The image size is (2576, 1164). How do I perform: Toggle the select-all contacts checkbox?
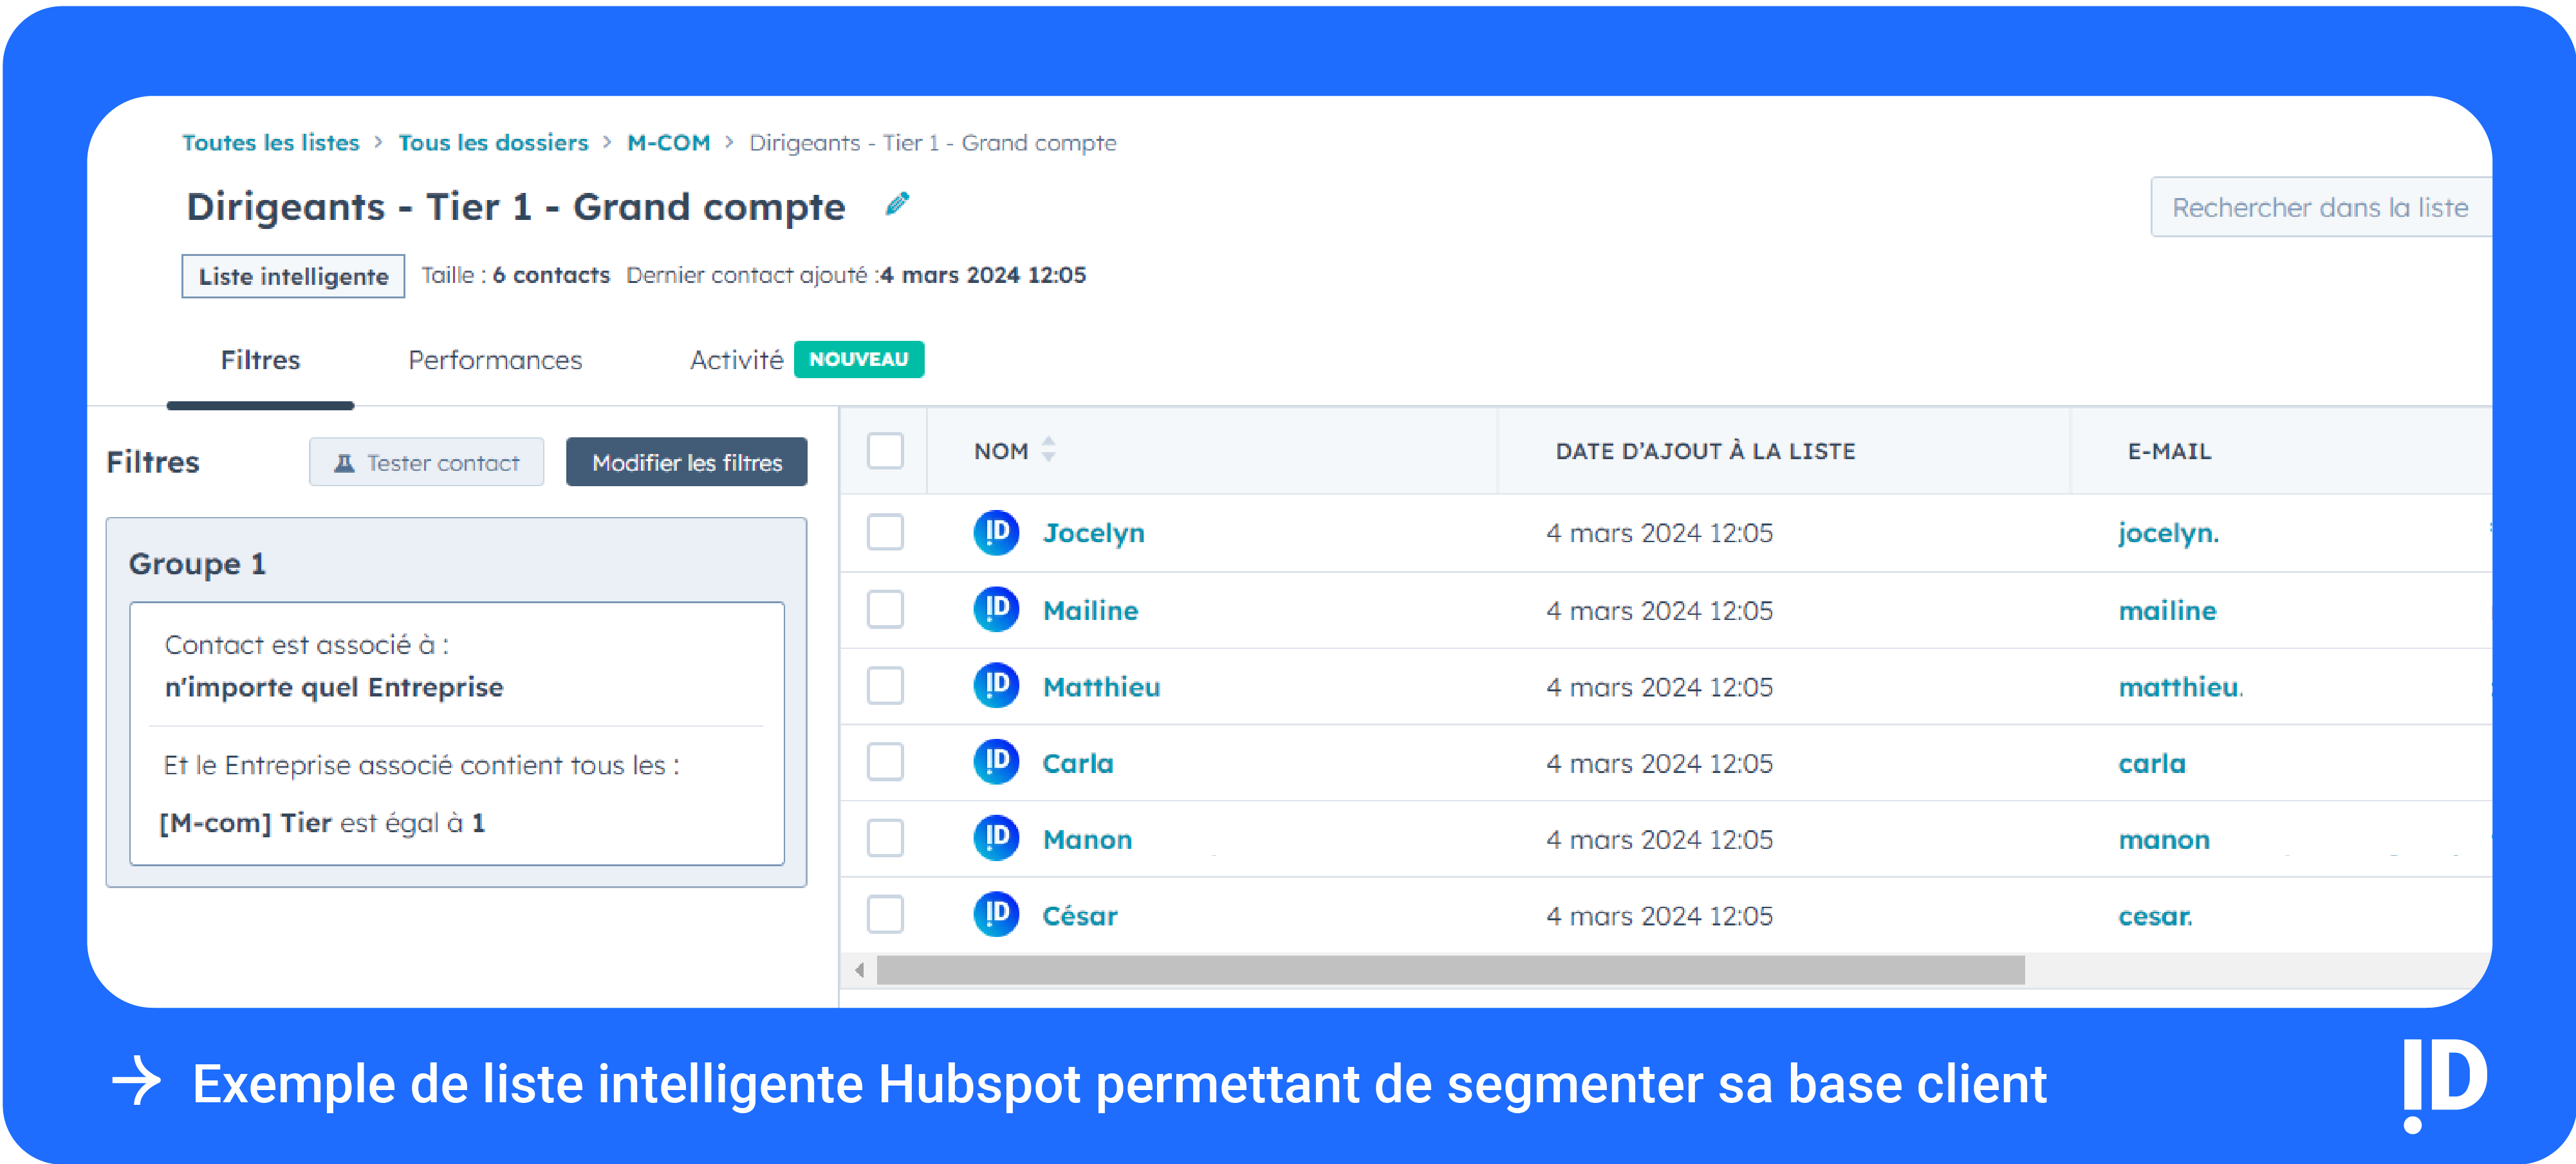(x=885, y=451)
